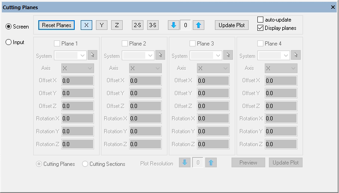This screenshot has width=339, height=193.
Task: Click the pick-system cursor icon for Plane 4
Action: [296, 55]
